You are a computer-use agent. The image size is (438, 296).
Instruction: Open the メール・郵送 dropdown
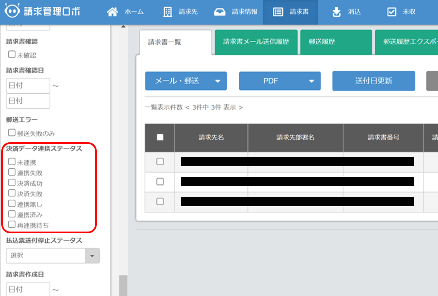[186, 81]
